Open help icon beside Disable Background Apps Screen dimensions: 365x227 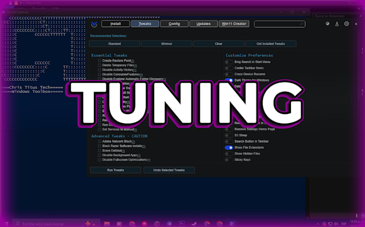pyautogui.click(x=139, y=156)
